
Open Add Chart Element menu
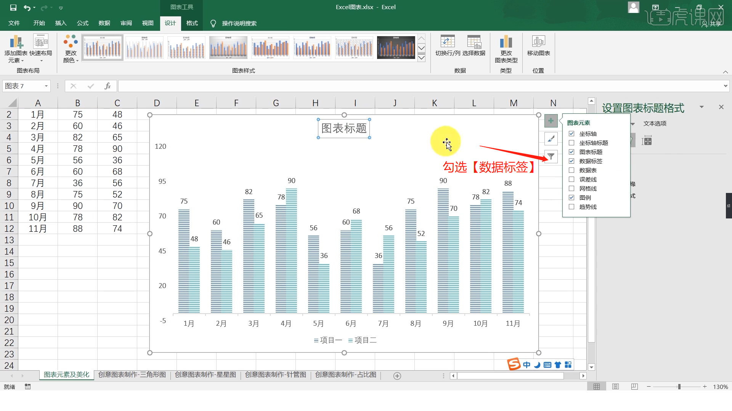pos(16,49)
